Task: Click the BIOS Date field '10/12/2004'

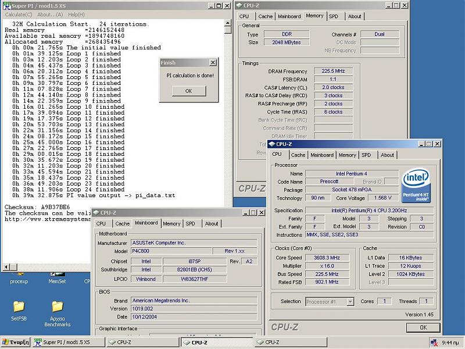Action: coord(194,317)
